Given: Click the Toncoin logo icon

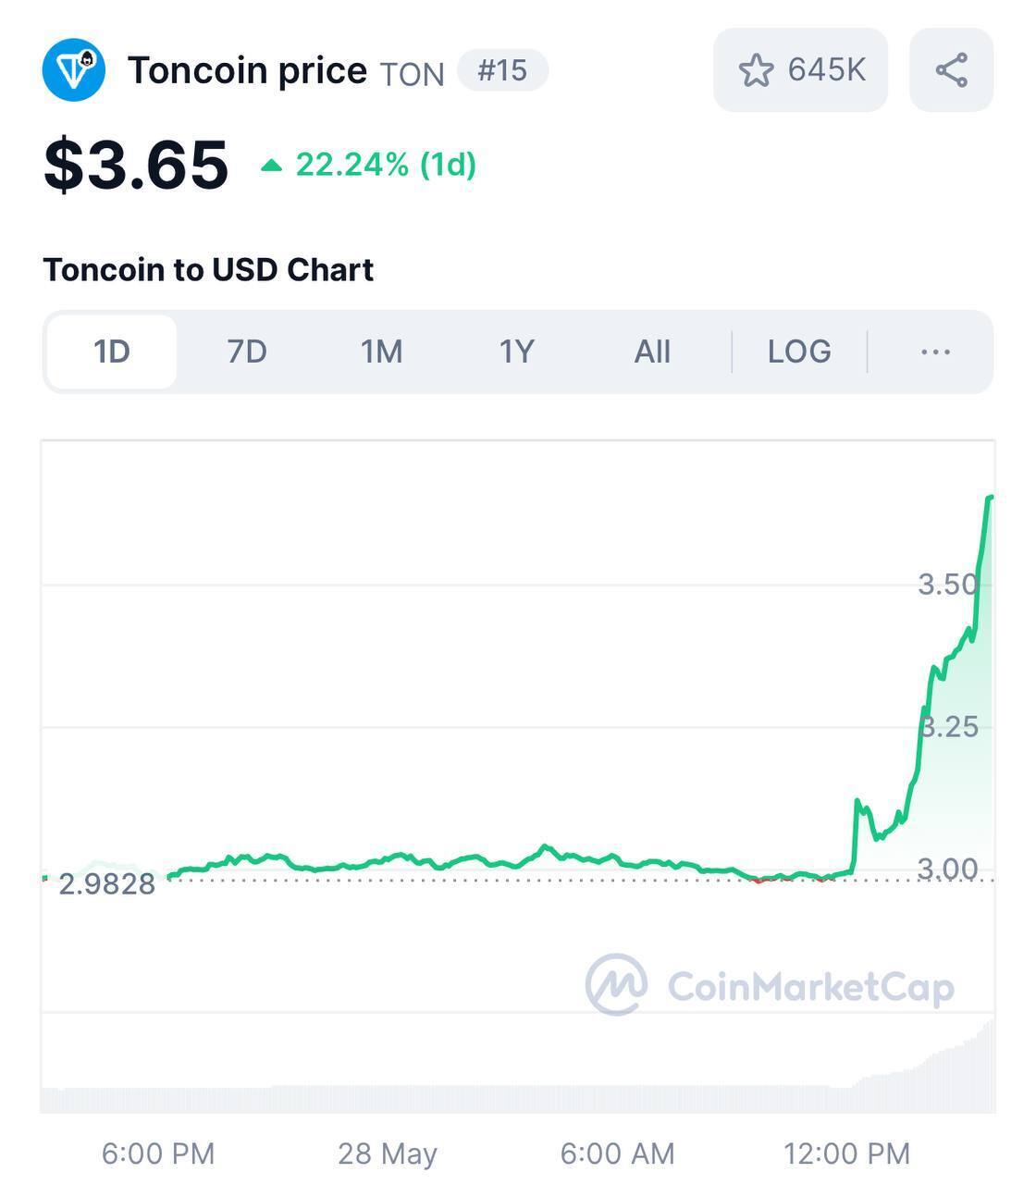Looking at the screenshot, I should (74, 70).
